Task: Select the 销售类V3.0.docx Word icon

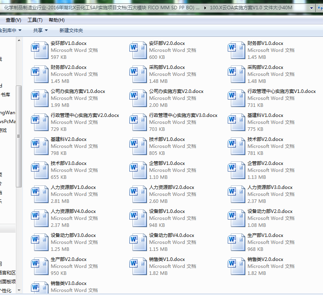Action: [x=40, y=288]
